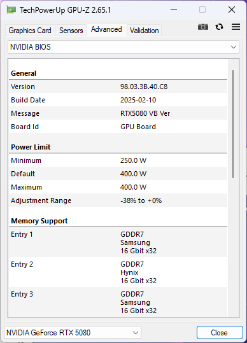Click the Adjustment Range row
Image resolution: width=247 pixels, height=343 pixels.
118,200
